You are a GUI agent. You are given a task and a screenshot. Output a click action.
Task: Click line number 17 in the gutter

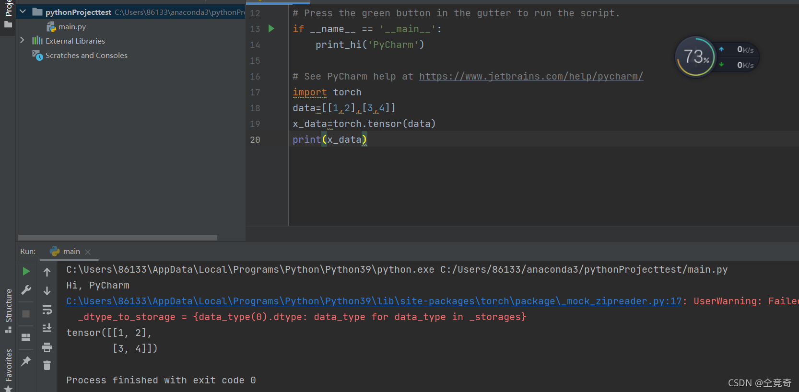coord(255,92)
